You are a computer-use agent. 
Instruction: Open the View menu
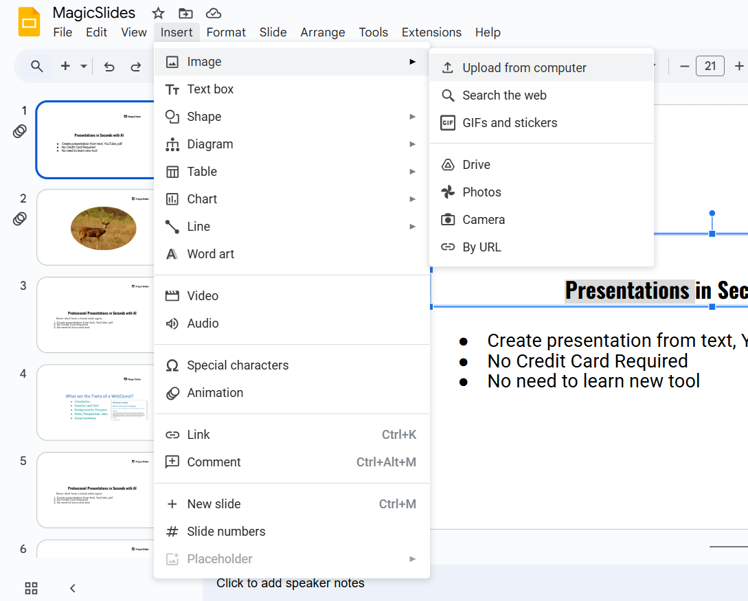click(x=133, y=32)
